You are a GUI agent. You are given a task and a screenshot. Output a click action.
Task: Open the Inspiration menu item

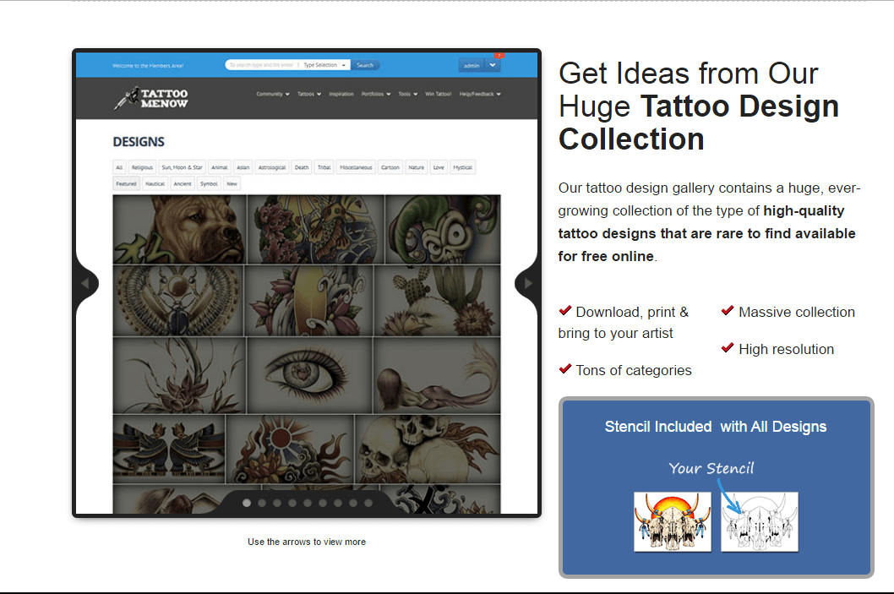coord(341,95)
